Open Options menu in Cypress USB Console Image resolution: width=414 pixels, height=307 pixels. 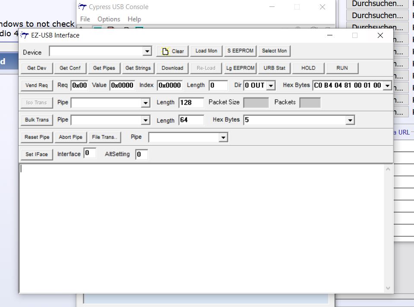(x=109, y=19)
